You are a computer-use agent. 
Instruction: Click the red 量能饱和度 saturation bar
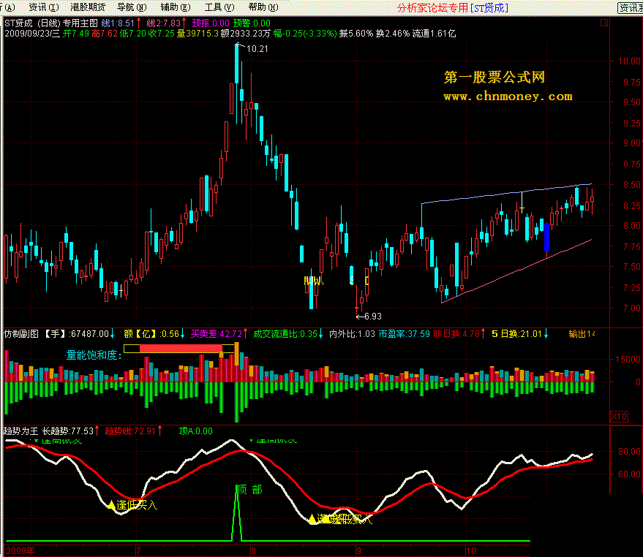pyautogui.click(x=181, y=349)
